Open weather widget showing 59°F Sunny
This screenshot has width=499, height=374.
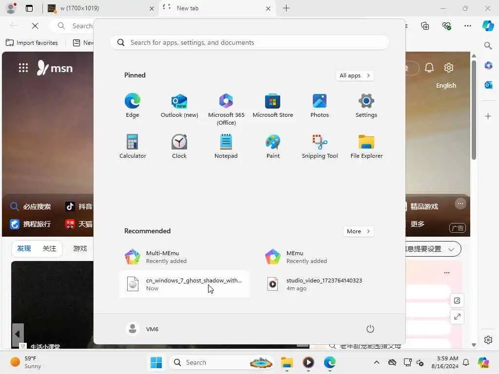pyautogui.click(x=25, y=362)
